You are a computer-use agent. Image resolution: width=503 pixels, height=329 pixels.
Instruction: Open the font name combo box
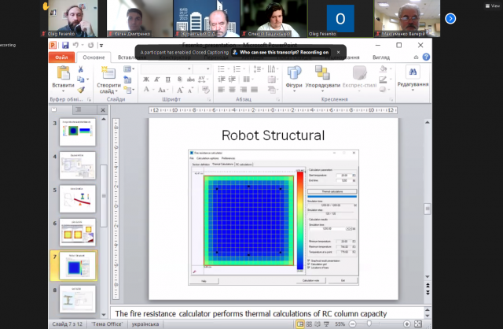167,68
